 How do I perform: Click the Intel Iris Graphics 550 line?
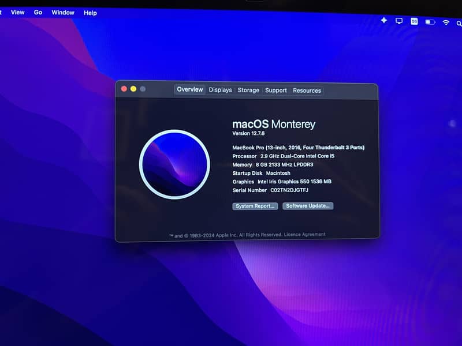tap(282, 182)
